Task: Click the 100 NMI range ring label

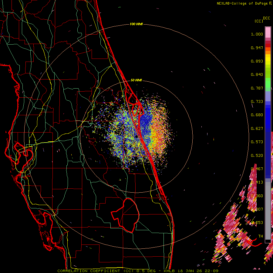Action: click(x=136, y=24)
